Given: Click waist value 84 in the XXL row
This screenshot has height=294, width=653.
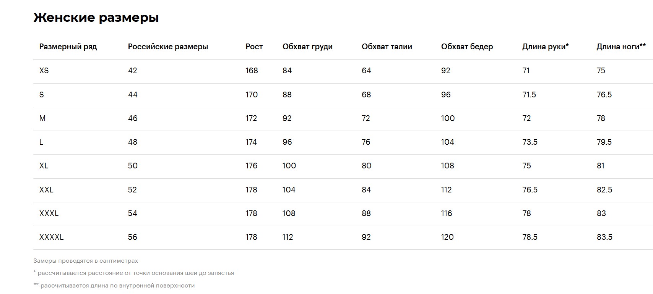Looking at the screenshot, I should coord(366,190).
